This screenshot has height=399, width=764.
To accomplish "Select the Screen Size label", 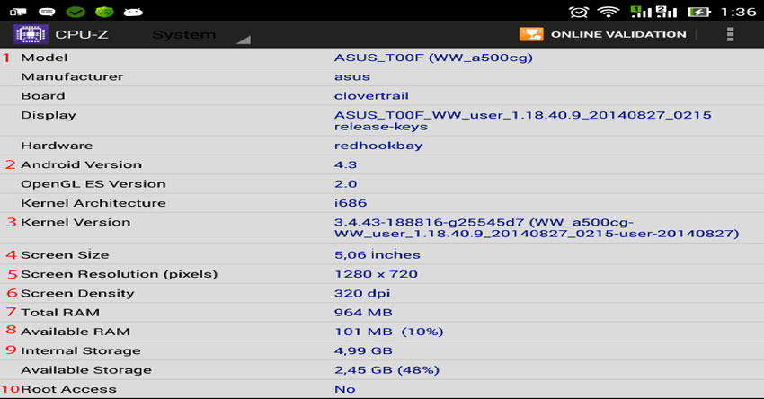I will (x=65, y=255).
